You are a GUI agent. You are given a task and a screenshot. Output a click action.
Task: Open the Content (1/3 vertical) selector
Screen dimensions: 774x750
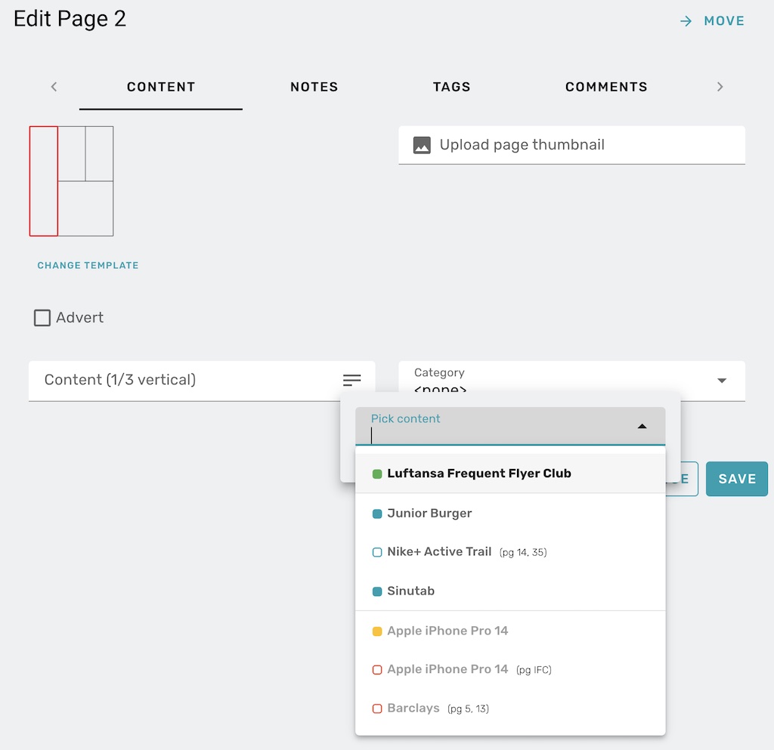[189, 380]
